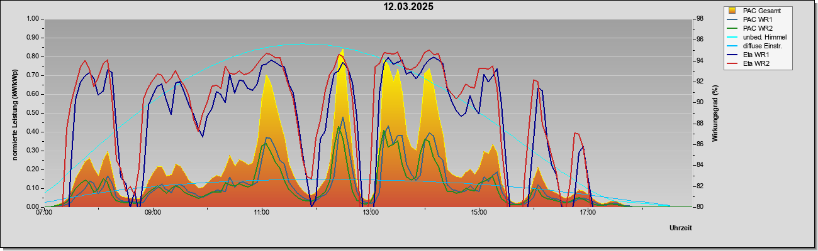Click the 13:00 x-axis tick label
This screenshot has height=251, width=818.
(x=371, y=213)
